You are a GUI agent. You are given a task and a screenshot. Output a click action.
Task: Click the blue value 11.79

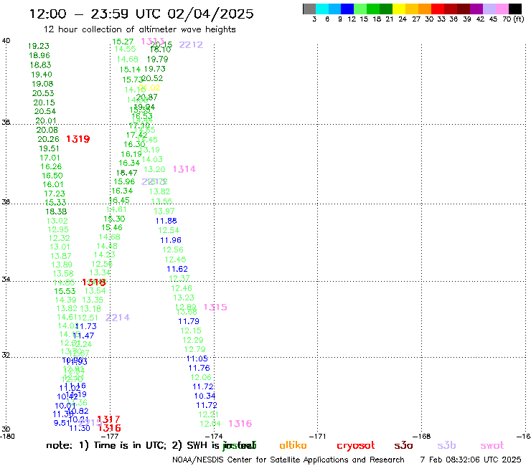(189, 321)
